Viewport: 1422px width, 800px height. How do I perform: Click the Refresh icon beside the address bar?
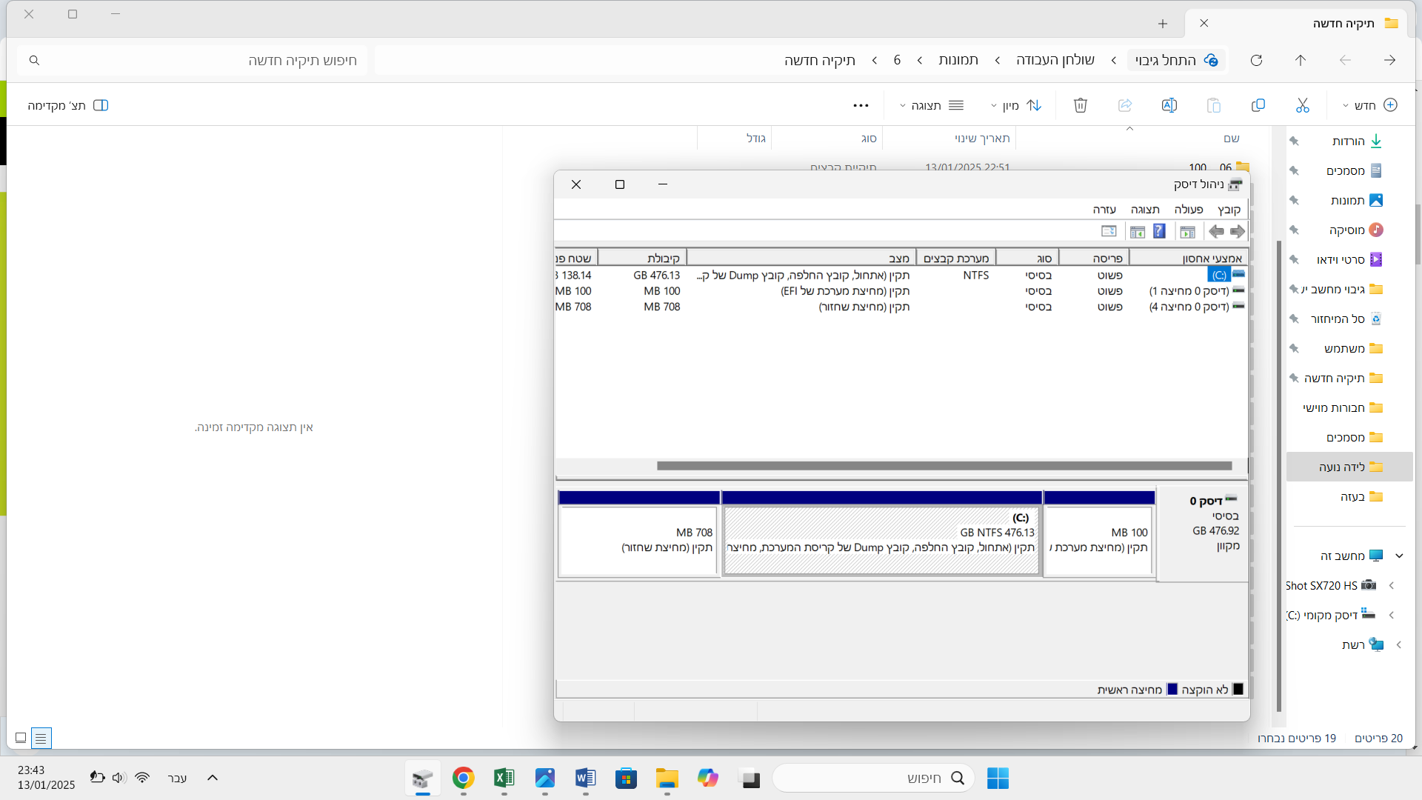pos(1256,60)
